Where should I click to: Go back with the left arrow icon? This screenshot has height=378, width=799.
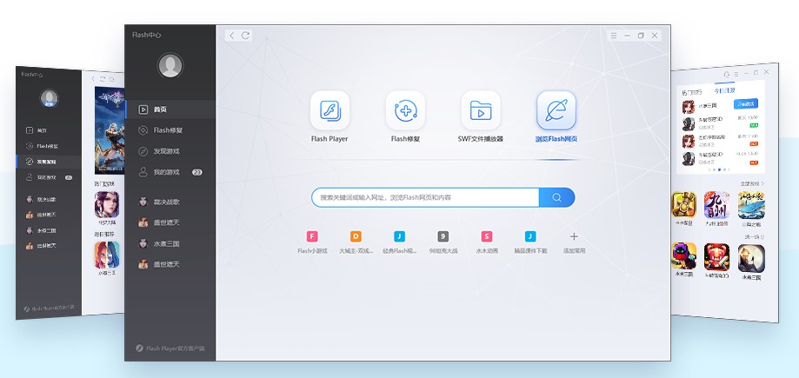point(232,36)
